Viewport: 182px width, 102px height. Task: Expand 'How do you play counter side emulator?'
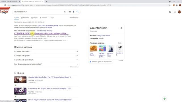46,64
